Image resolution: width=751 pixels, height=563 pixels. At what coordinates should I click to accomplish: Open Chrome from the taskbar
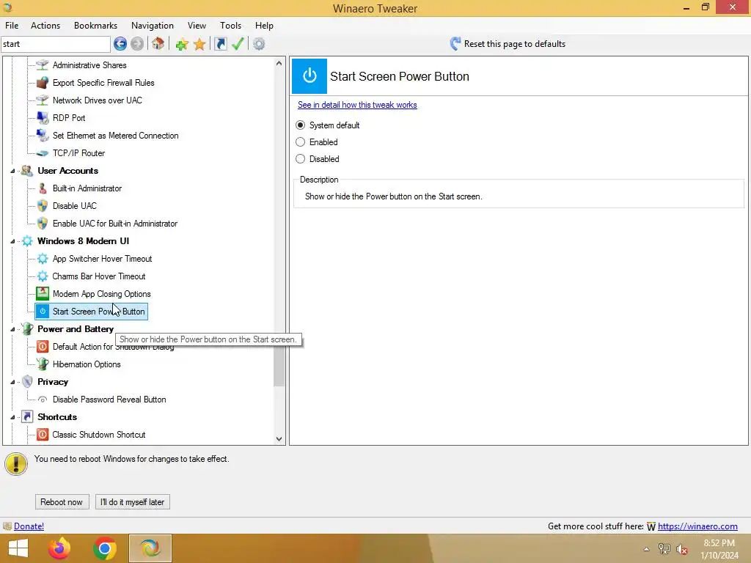pos(105,548)
